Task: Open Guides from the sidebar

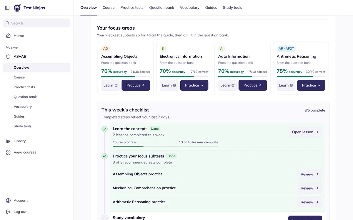Action: [37, 116]
